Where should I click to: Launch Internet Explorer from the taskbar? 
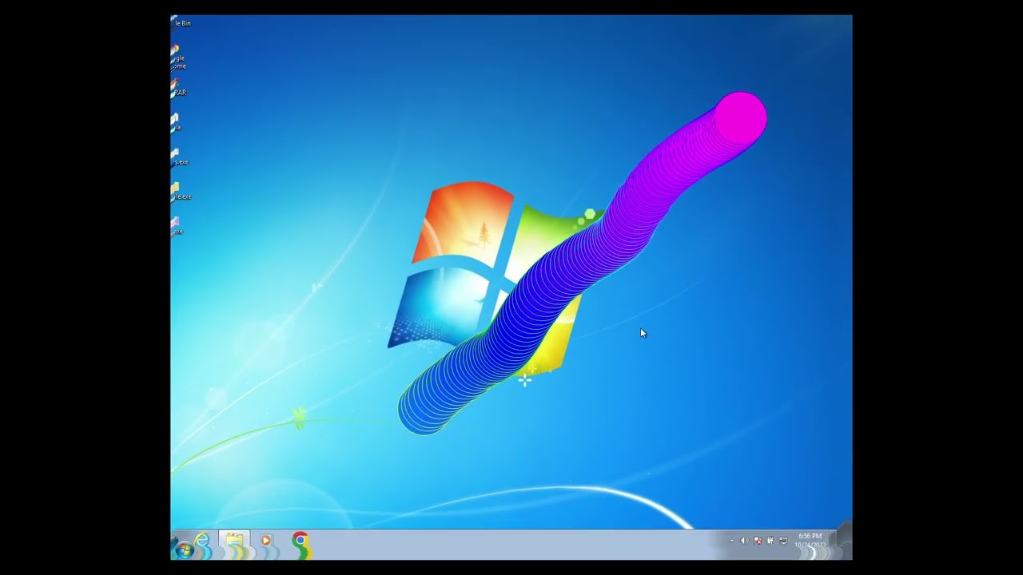tap(202, 543)
